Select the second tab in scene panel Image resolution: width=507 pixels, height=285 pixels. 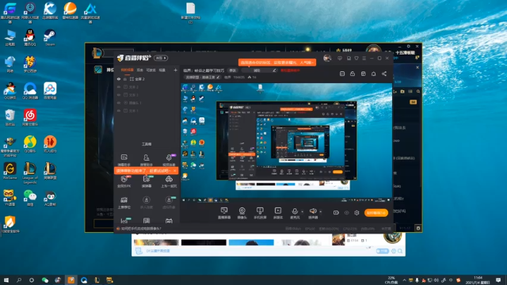139,70
